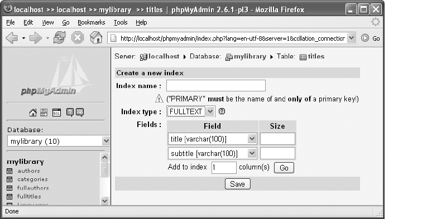Viewport: 427px width, 219px height.
Task: Click the sidebar scrollbar down arrow
Action: tap(104, 201)
